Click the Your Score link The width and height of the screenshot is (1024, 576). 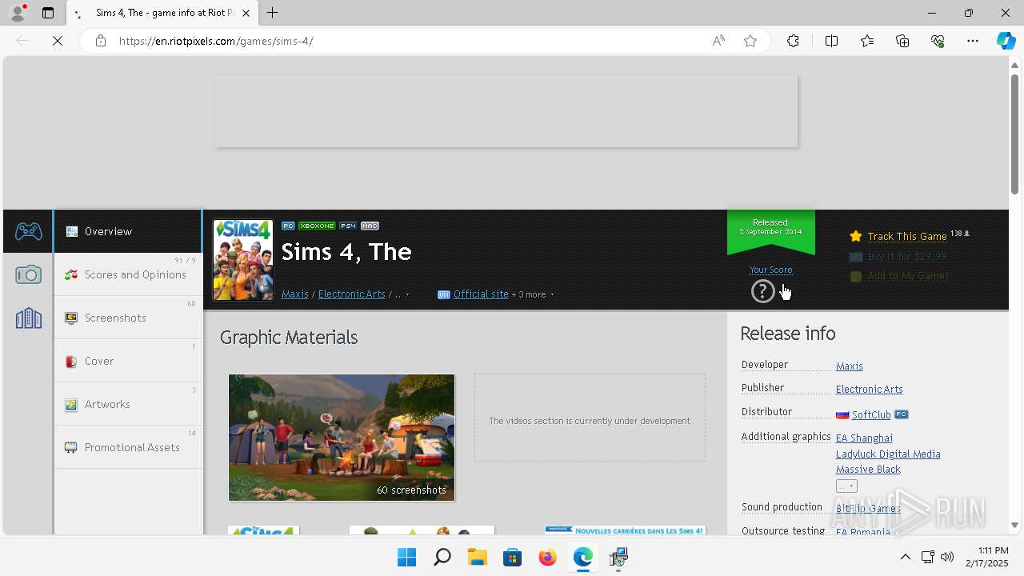point(770,270)
